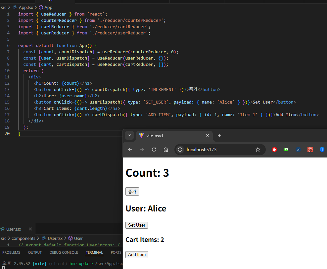
Task: Reload the localhost page
Action: tap(154, 150)
